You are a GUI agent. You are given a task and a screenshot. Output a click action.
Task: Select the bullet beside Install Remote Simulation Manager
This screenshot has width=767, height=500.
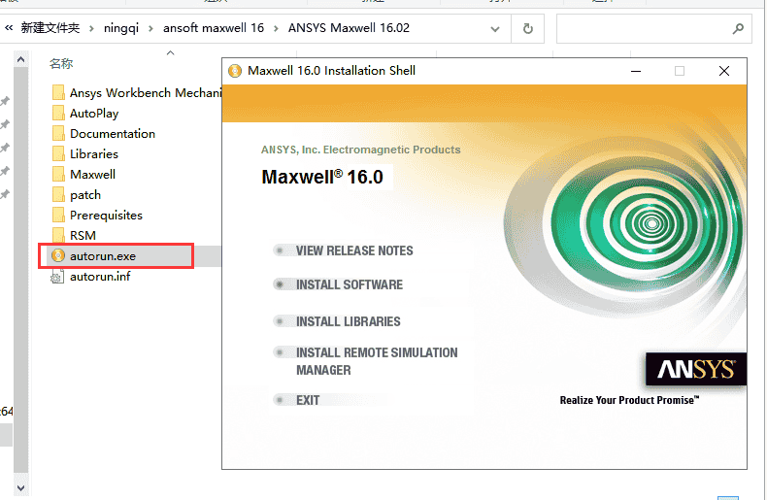(280, 352)
